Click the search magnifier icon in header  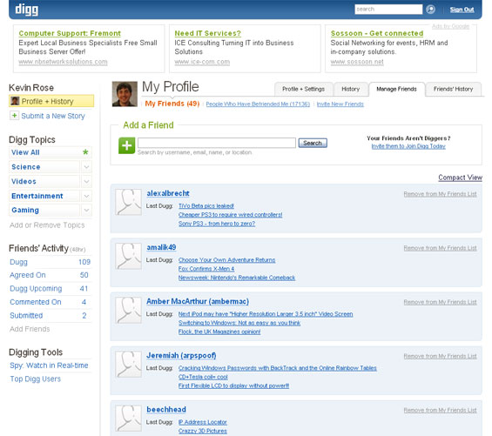(430, 10)
